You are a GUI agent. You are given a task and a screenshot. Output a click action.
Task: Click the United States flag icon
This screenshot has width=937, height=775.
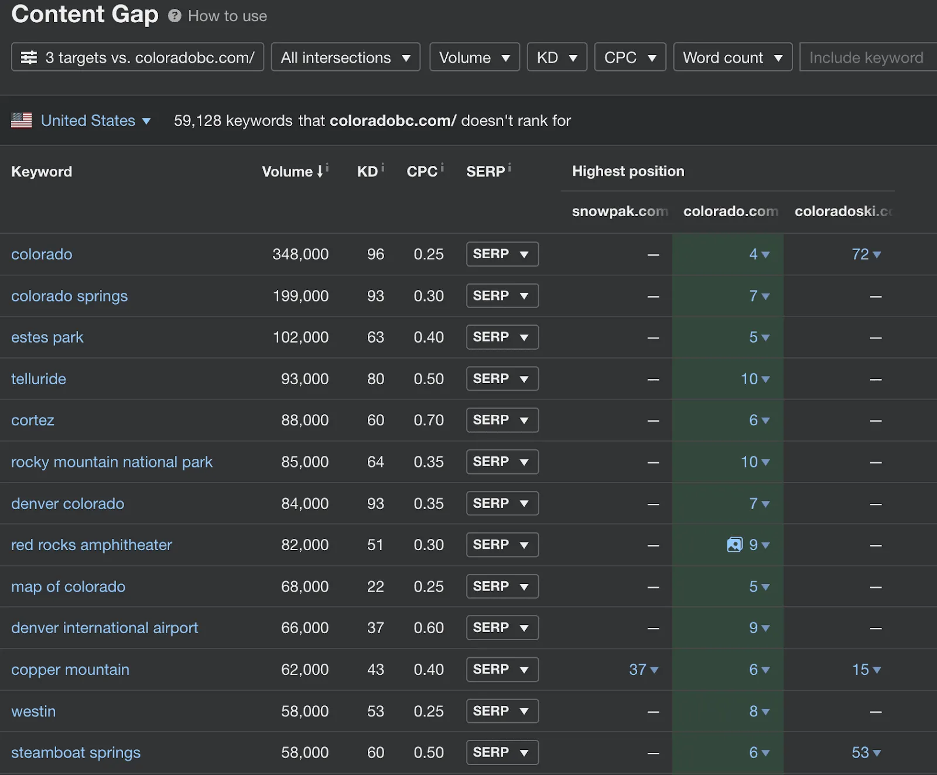pos(21,120)
